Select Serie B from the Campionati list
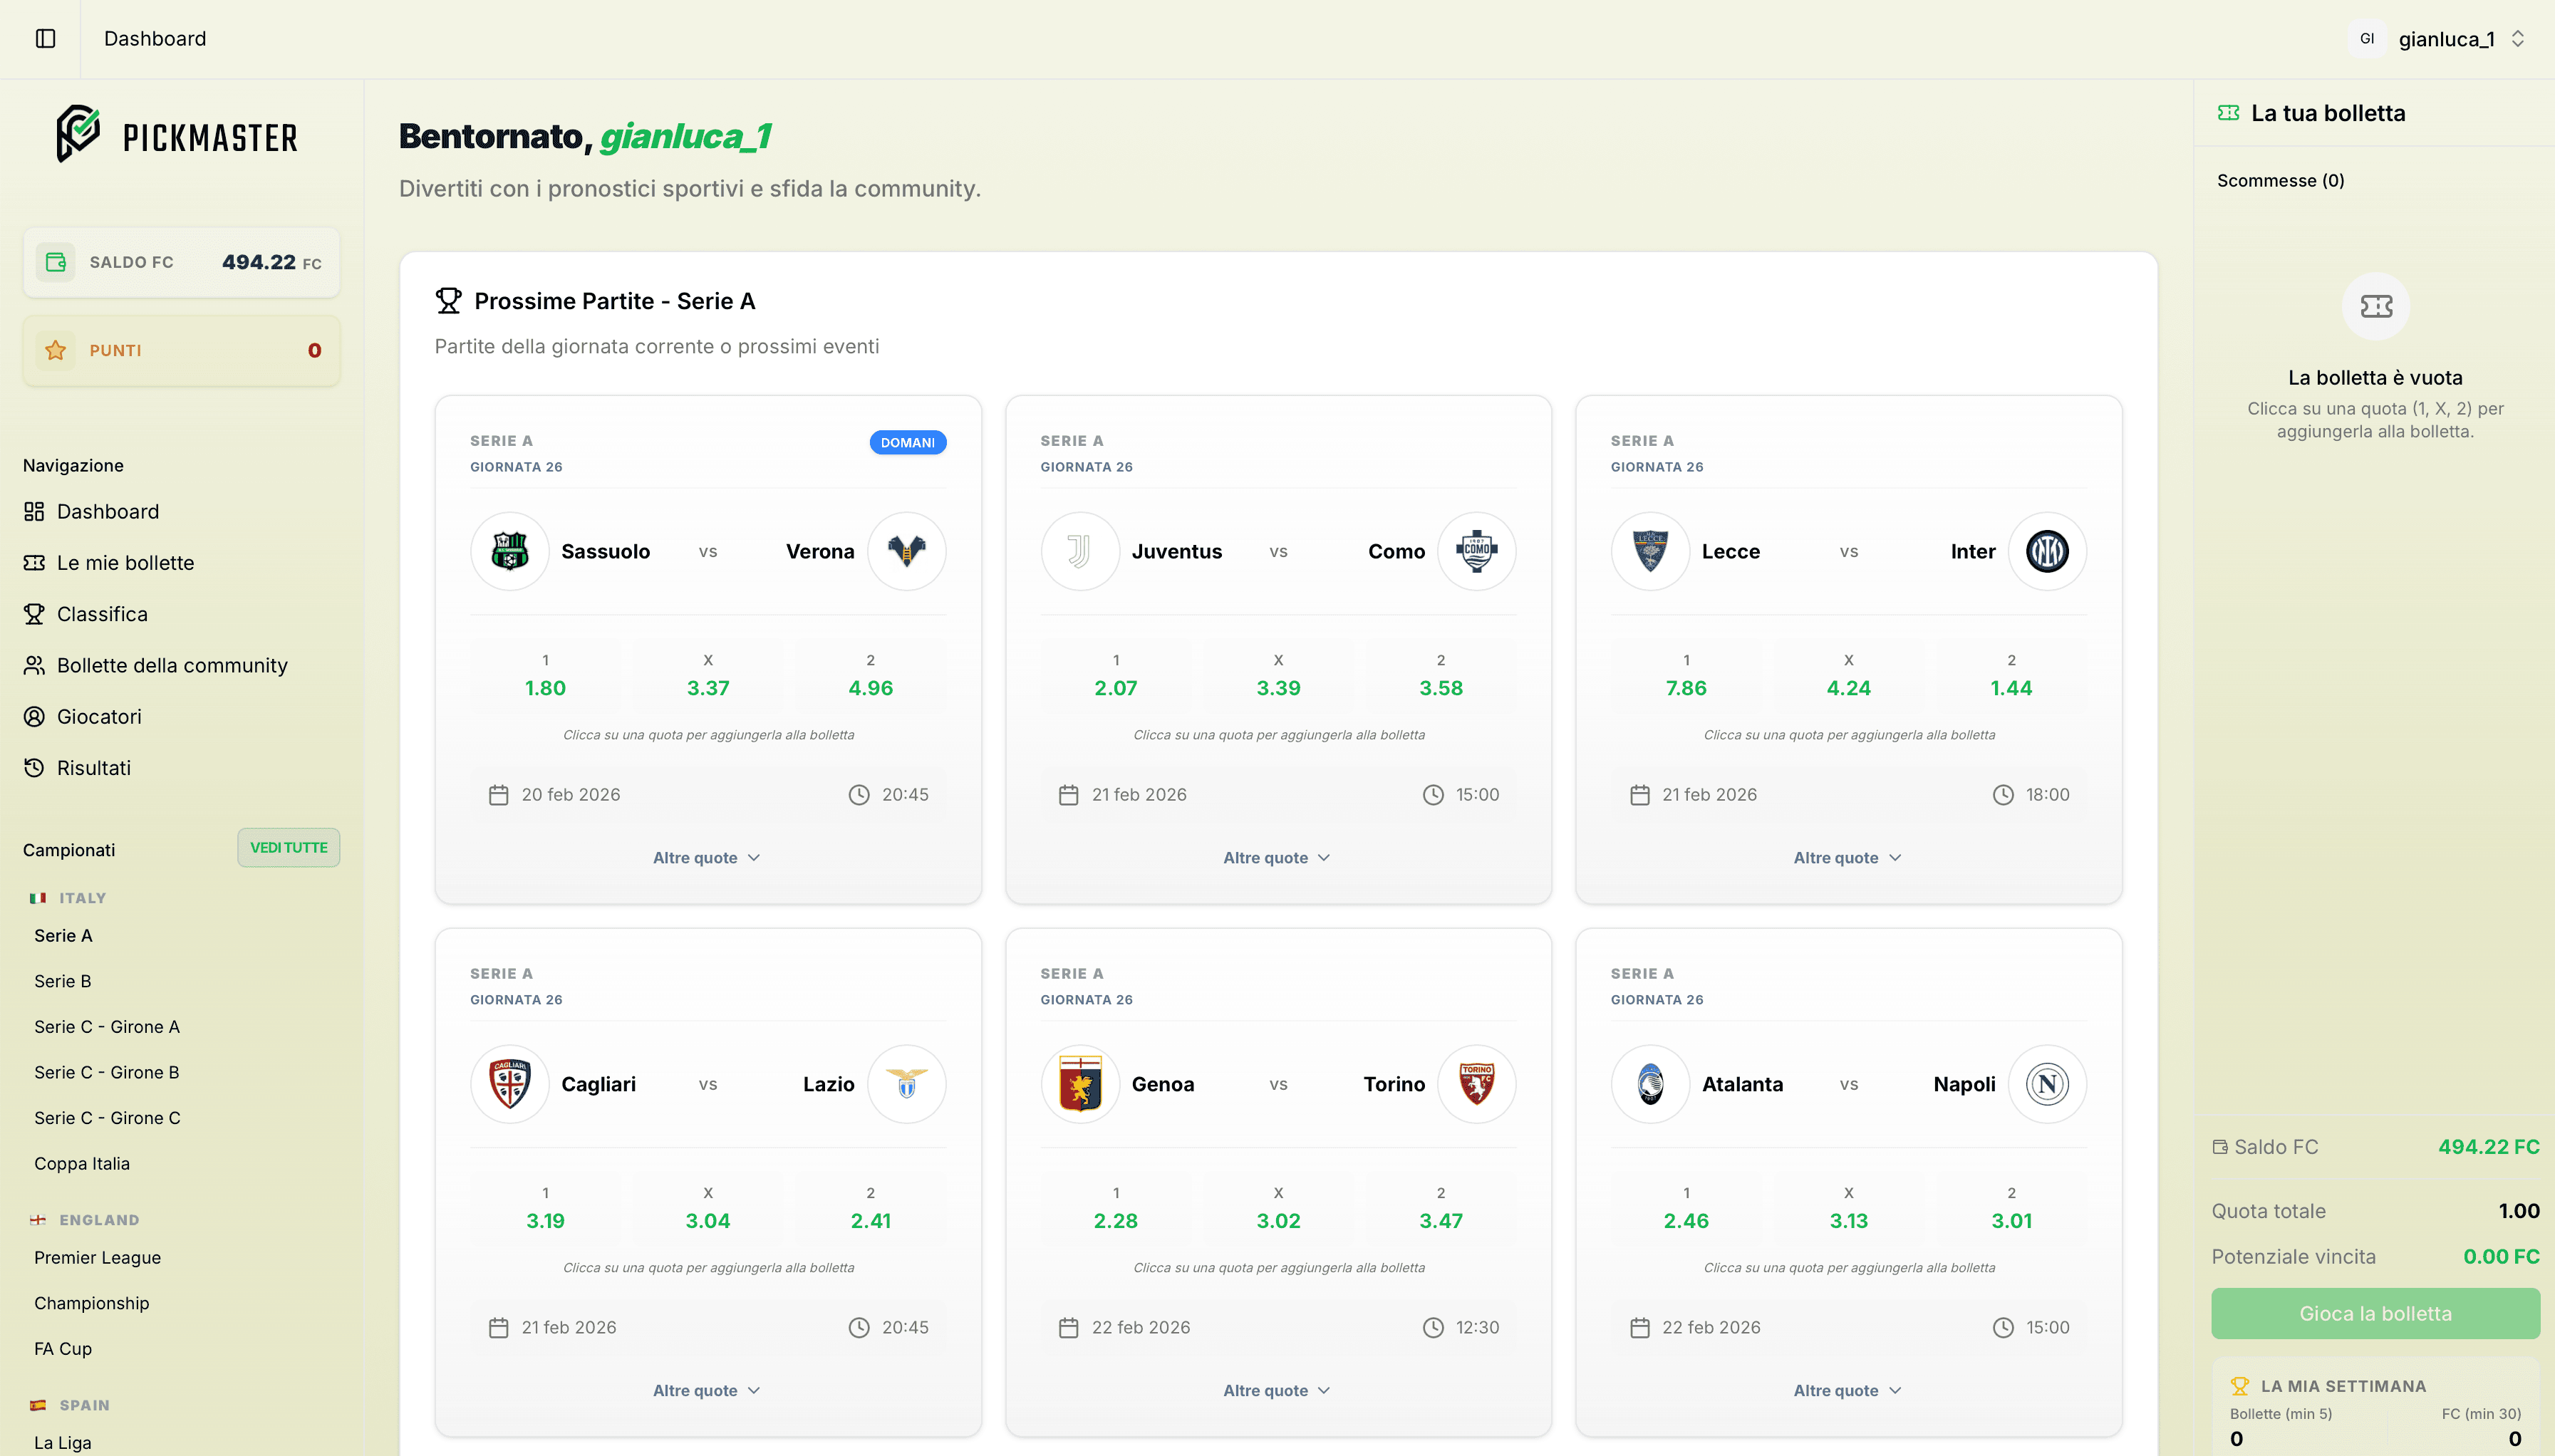The image size is (2555, 1456). (62, 981)
